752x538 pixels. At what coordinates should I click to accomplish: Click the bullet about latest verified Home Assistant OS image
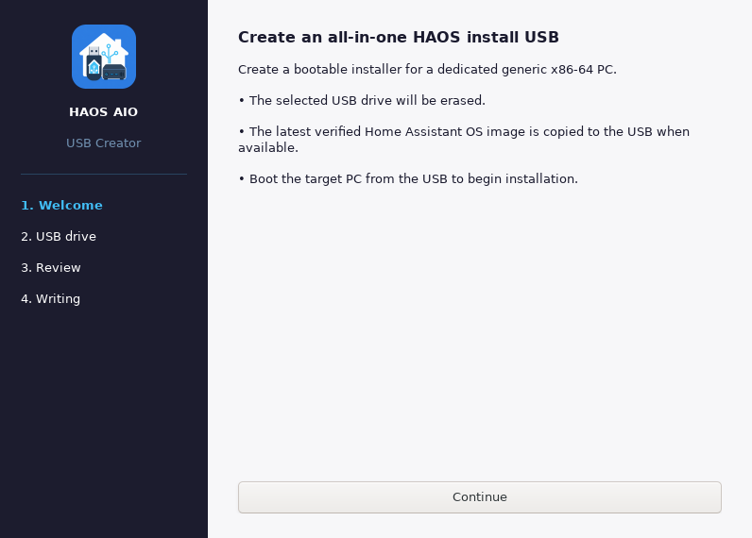pos(464,140)
